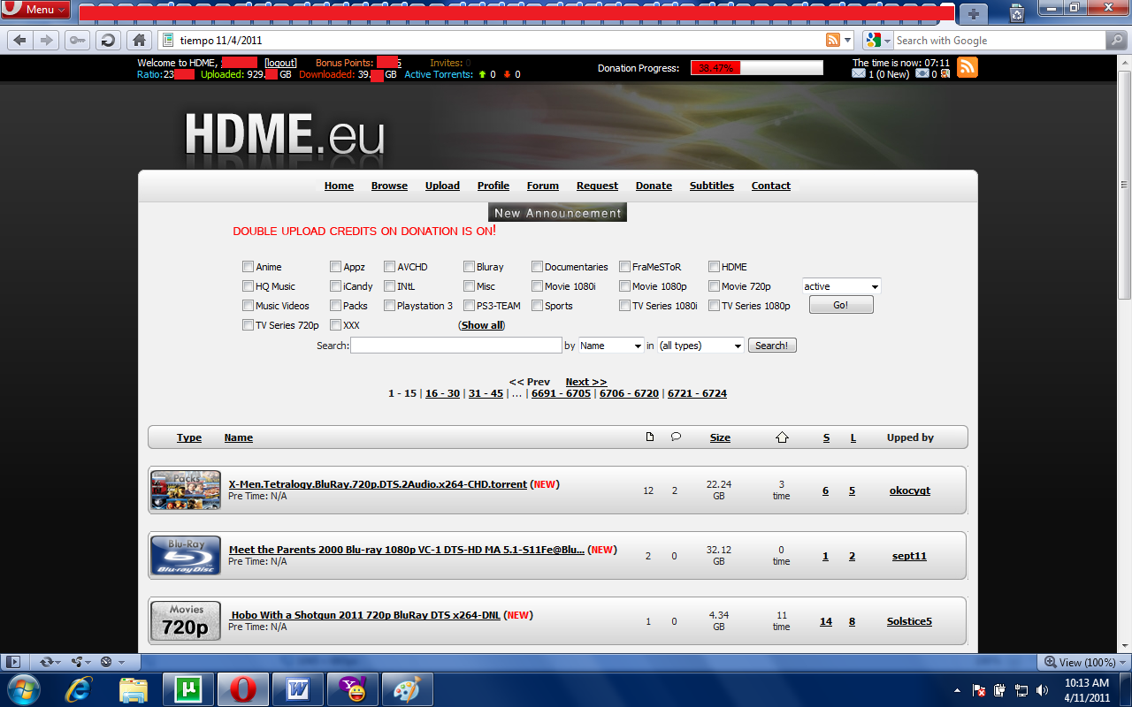Screen dimensions: 1132x707
Task: Click the torrent search text field
Action: pos(456,346)
